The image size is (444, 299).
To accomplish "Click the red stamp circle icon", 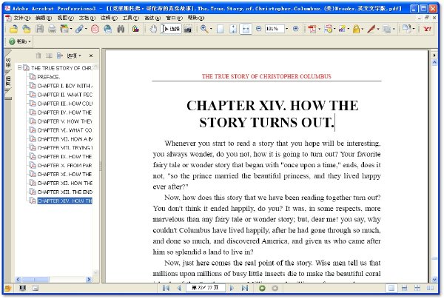I will 95,29.
